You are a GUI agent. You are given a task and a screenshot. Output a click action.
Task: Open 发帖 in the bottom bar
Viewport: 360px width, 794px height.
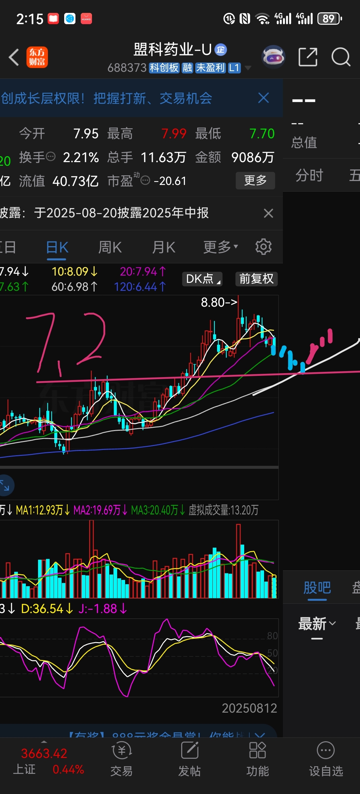190,759
